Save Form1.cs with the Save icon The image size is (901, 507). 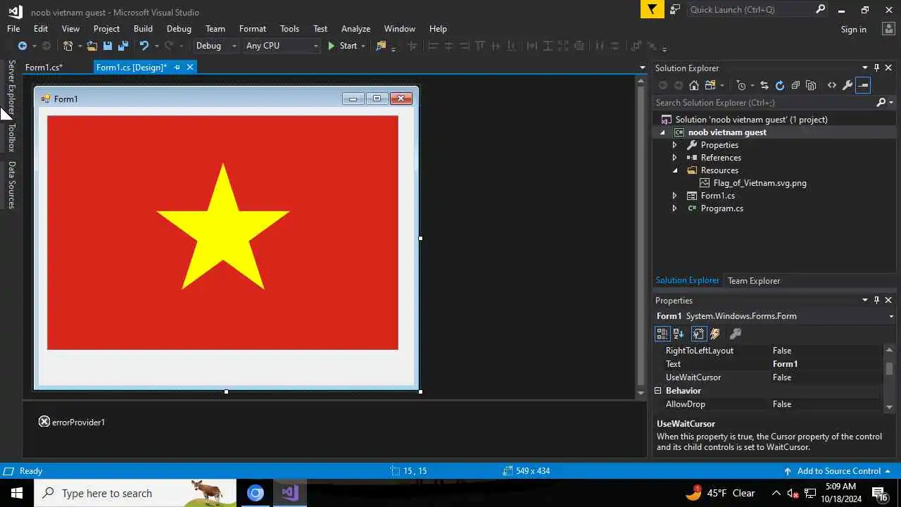click(108, 46)
